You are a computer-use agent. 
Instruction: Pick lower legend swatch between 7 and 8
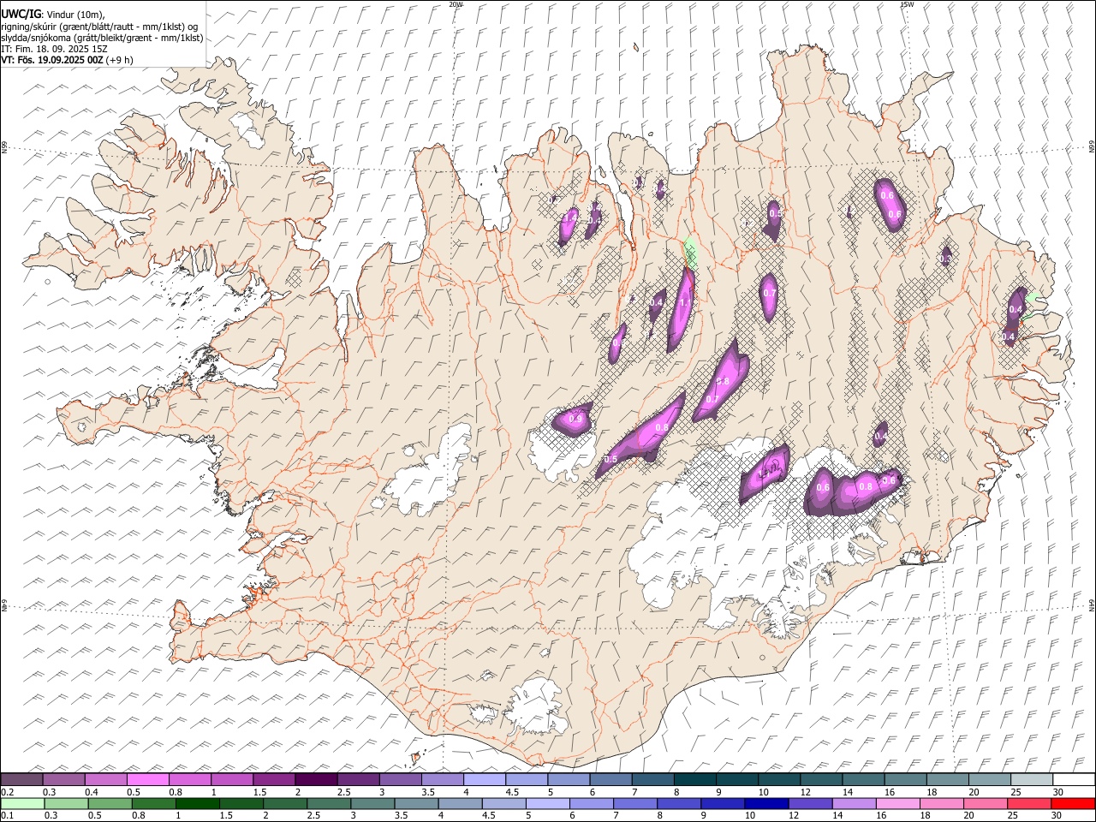click(635, 803)
